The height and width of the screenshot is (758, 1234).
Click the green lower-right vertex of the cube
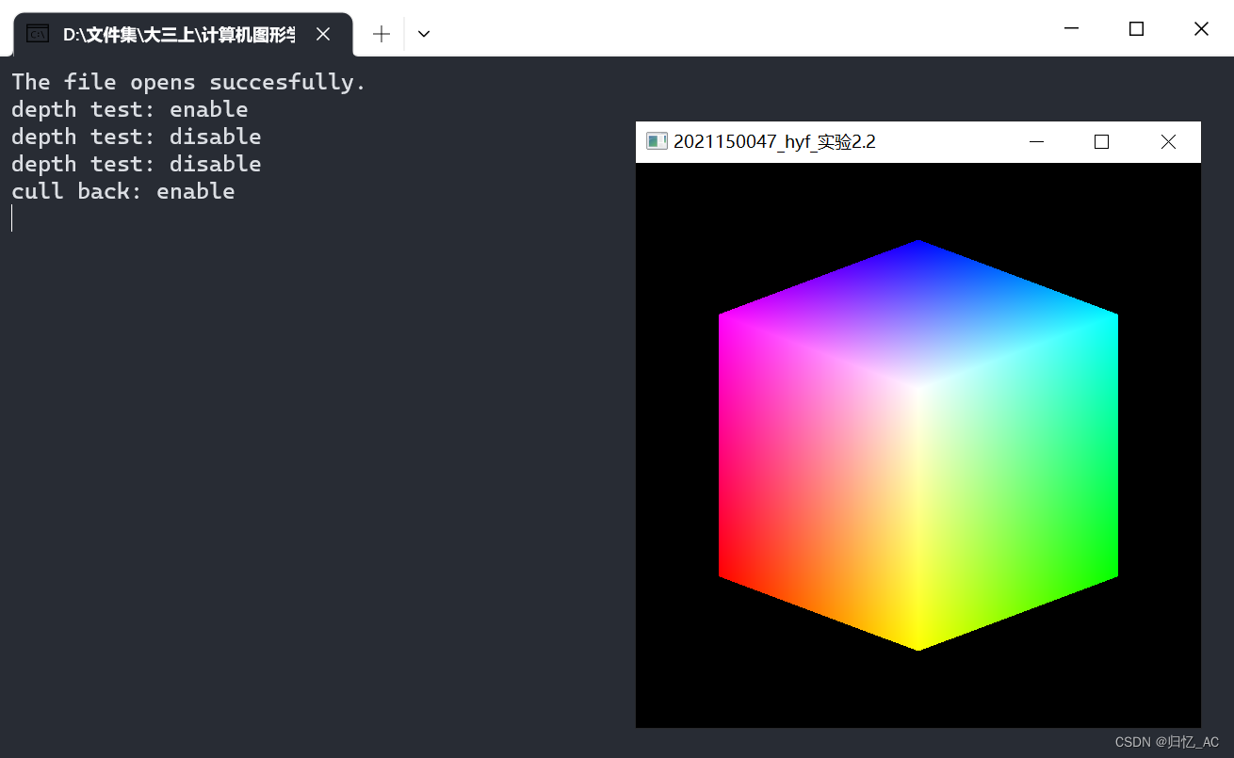(1114, 573)
